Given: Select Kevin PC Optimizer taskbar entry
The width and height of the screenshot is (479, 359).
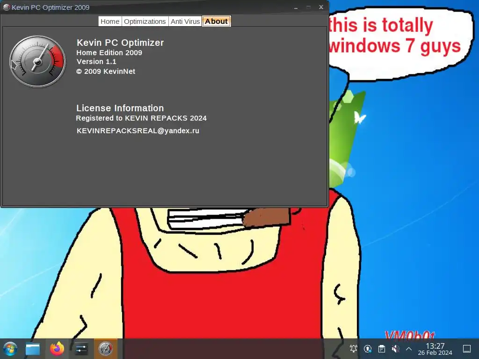Looking at the screenshot, I should pyautogui.click(x=105, y=349).
